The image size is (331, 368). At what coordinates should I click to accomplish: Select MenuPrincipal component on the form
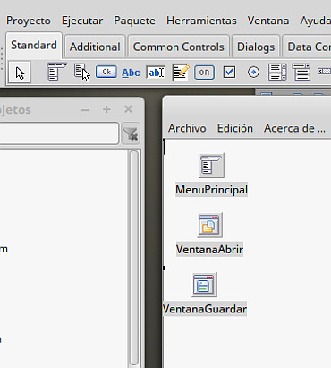point(211,166)
